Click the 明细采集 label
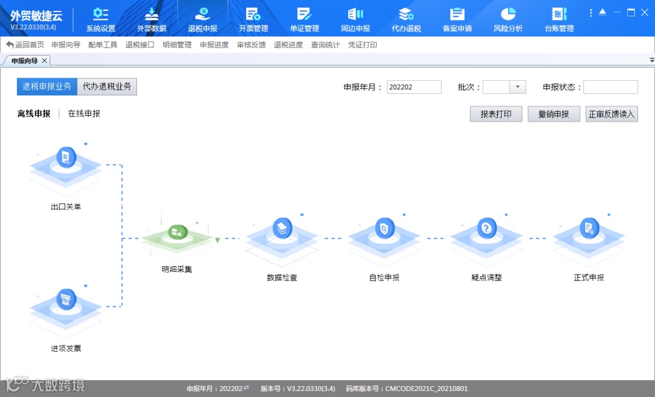The width and height of the screenshot is (655, 397). [x=177, y=269]
